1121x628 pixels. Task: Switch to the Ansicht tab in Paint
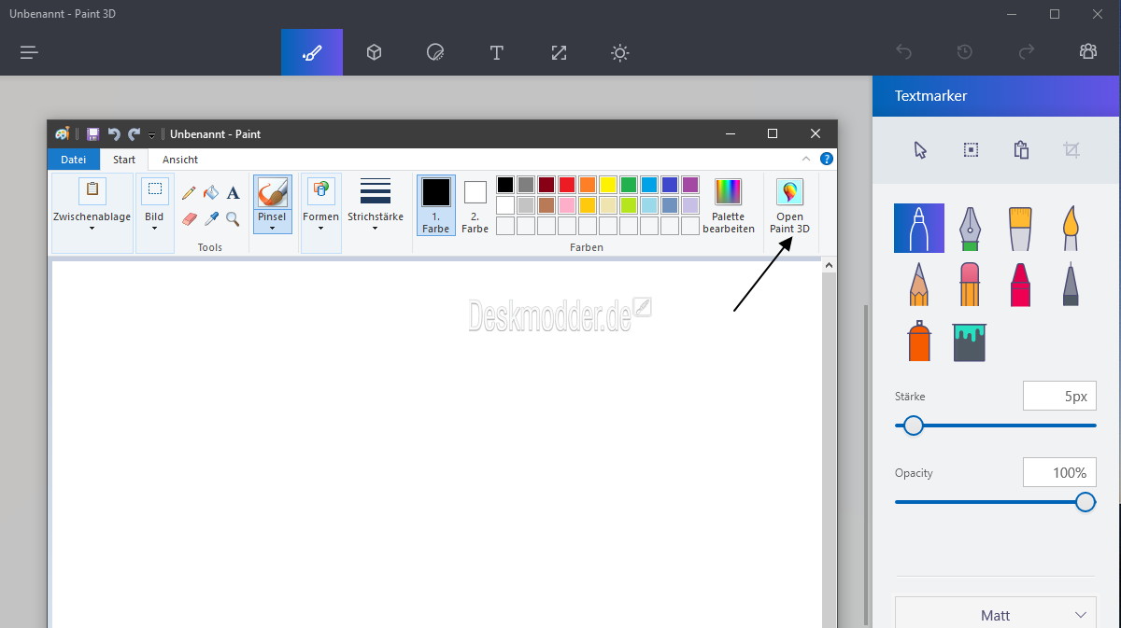click(180, 160)
